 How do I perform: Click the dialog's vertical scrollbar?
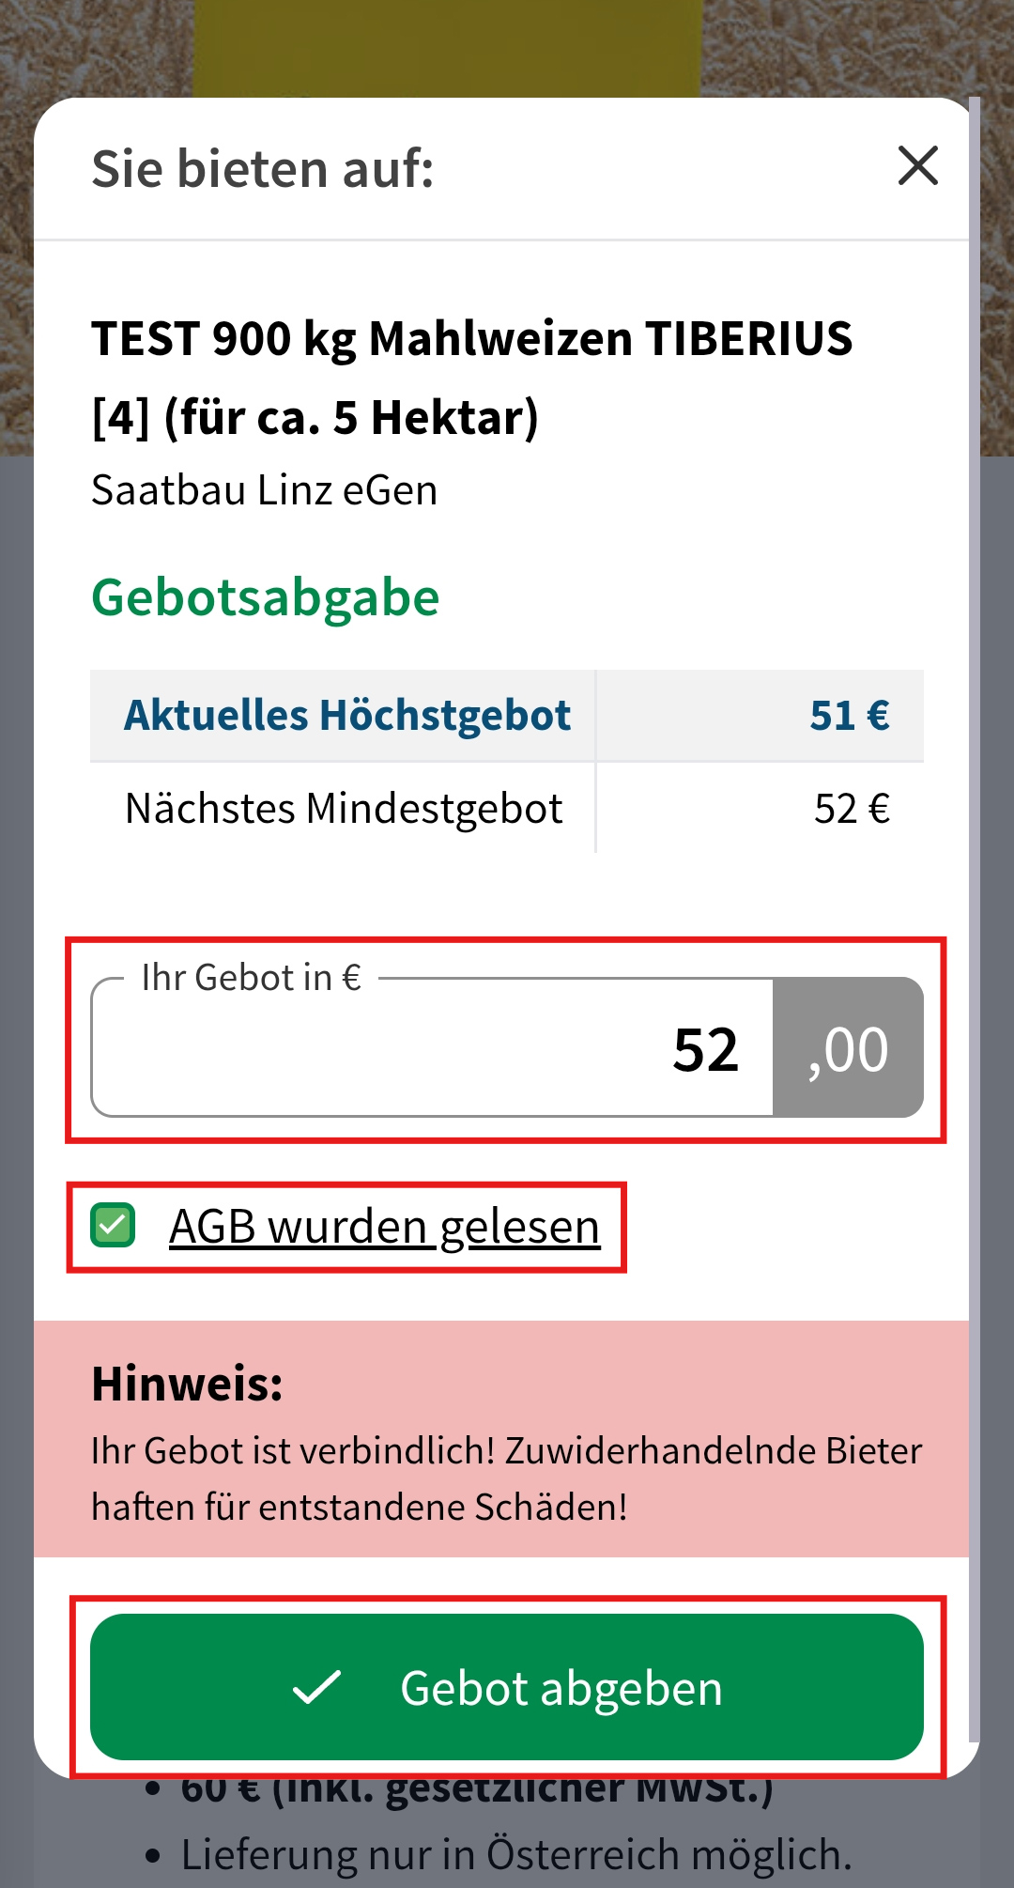tap(975, 921)
